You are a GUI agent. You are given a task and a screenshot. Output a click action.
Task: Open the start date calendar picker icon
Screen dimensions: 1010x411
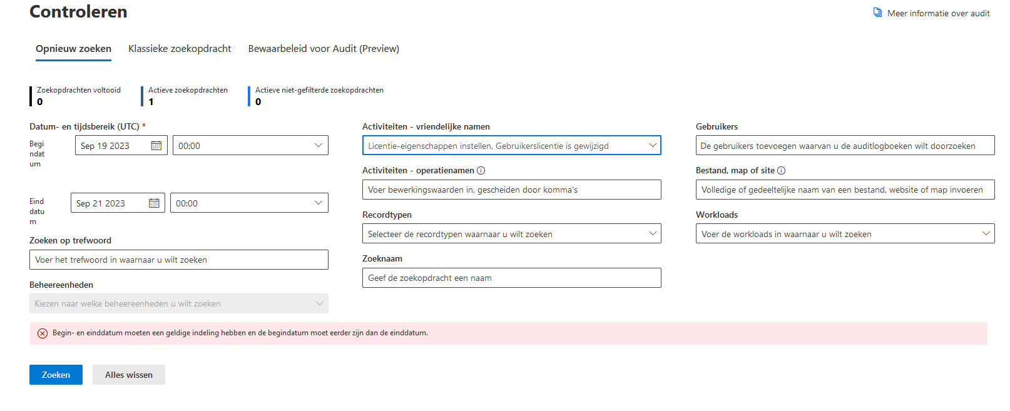(156, 146)
